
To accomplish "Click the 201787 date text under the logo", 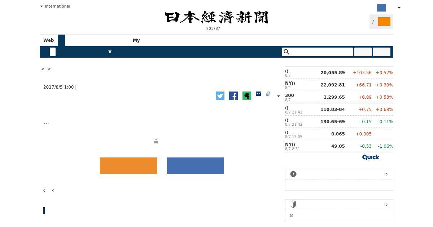I will click(213, 29).
